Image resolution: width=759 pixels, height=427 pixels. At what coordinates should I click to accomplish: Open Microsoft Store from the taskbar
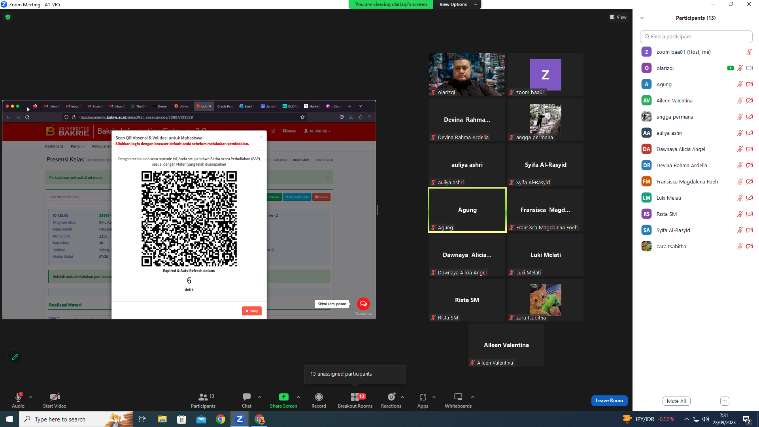(x=181, y=419)
